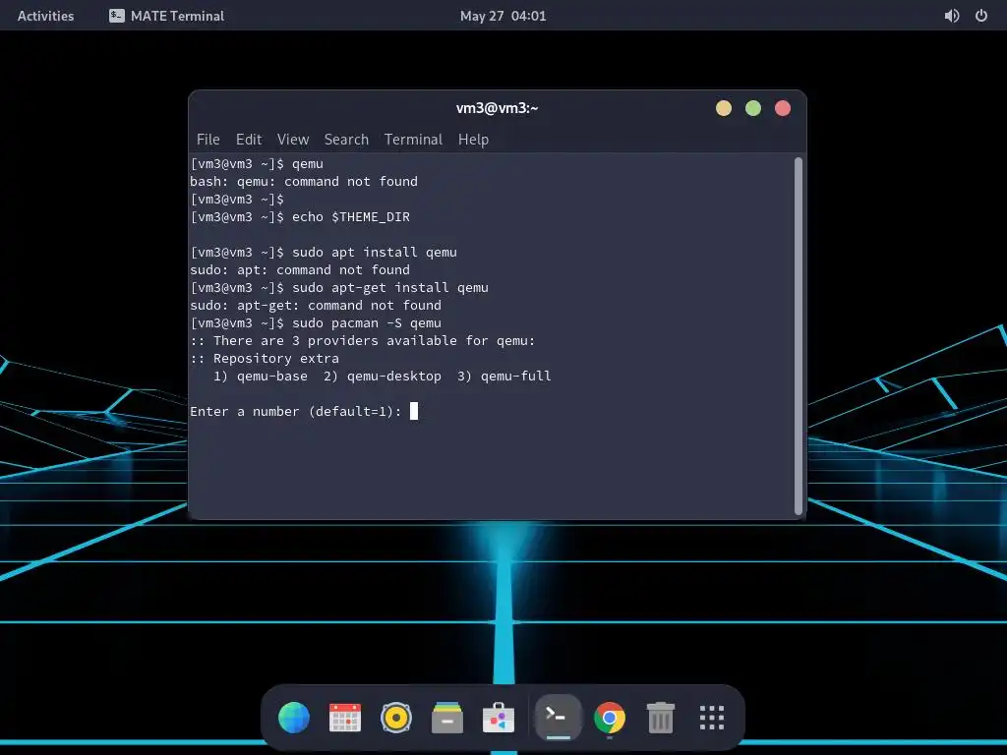Click the 'qemu-full' provider text
Screen dimensions: 1007x755
pos(515,377)
